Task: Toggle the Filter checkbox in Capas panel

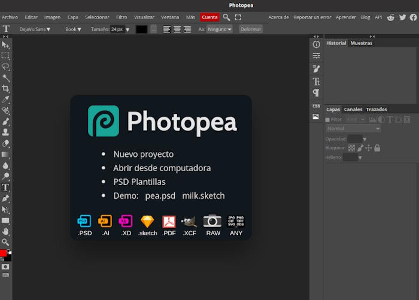Action: 327,120
